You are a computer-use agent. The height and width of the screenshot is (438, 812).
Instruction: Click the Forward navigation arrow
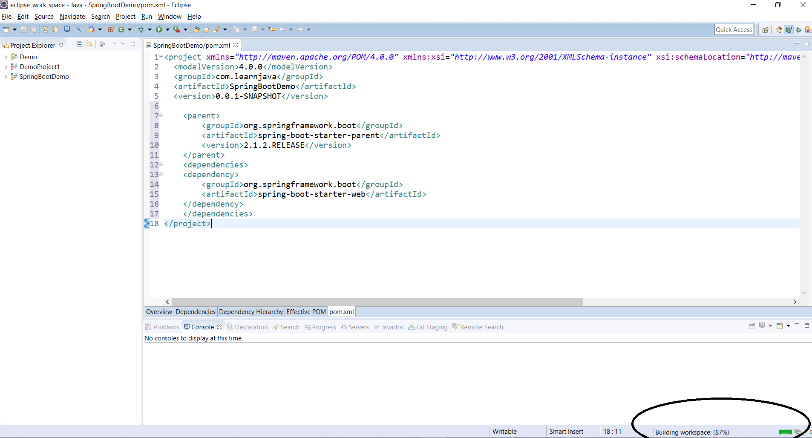tap(300, 29)
